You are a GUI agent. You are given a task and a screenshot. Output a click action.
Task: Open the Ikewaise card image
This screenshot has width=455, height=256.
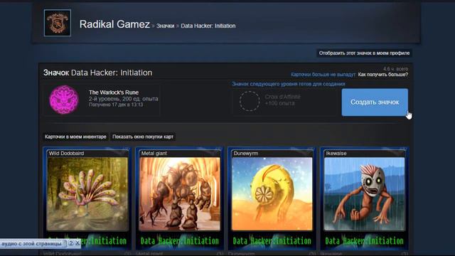[364, 194]
